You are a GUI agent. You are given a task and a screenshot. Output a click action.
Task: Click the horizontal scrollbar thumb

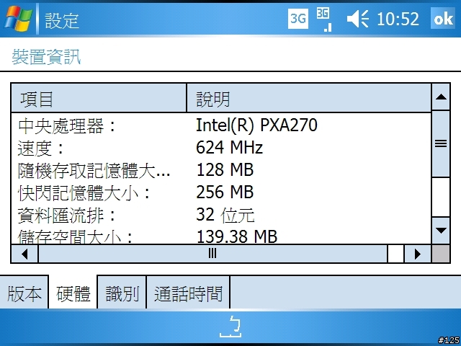213,254
